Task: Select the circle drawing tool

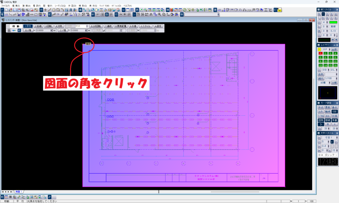Action: (x=54, y=10)
